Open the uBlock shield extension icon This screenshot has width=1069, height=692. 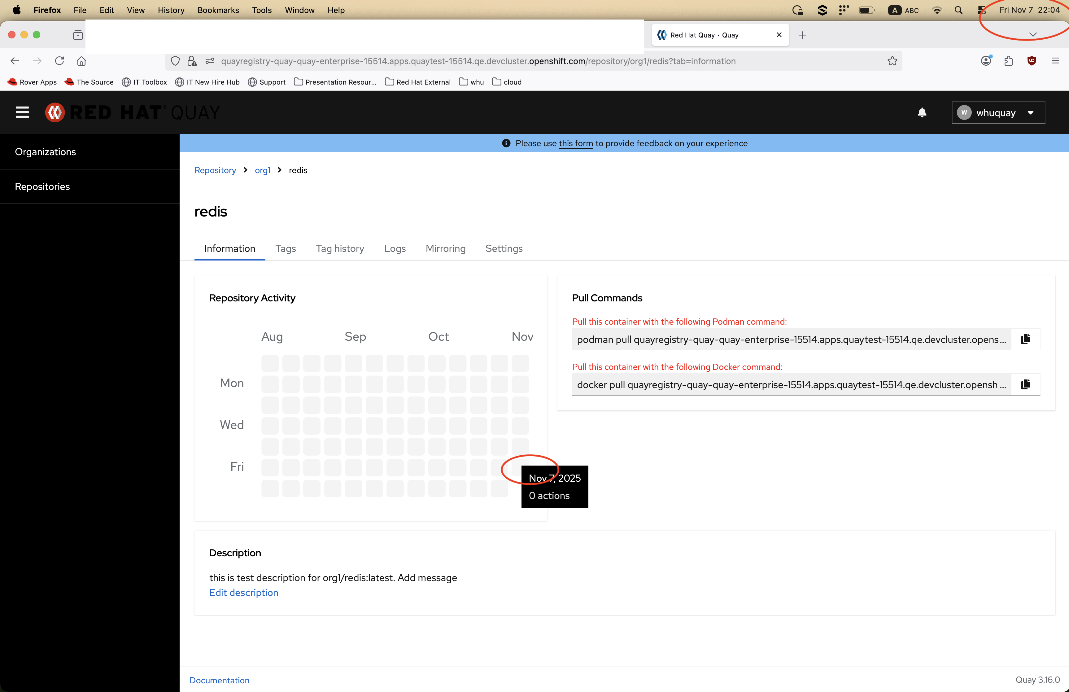pos(1031,61)
